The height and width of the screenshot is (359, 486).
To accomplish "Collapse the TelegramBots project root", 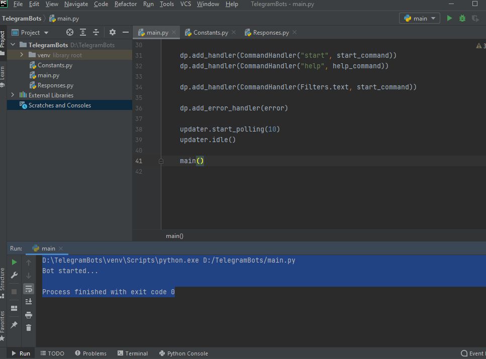I will click(13, 45).
